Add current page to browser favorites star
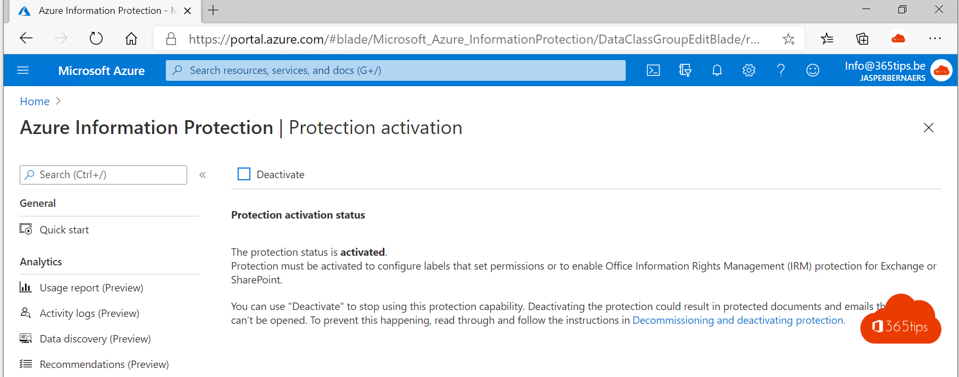This screenshot has height=377, width=959. [788, 38]
